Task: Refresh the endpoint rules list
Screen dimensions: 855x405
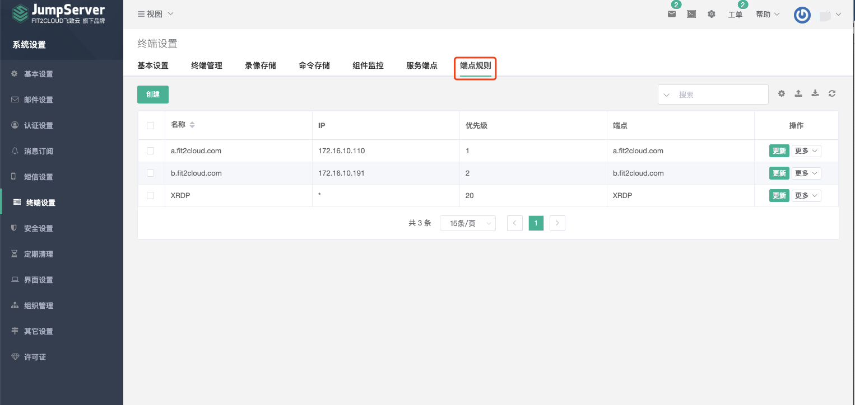Action: pyautogui.click(x=832, y=93)
